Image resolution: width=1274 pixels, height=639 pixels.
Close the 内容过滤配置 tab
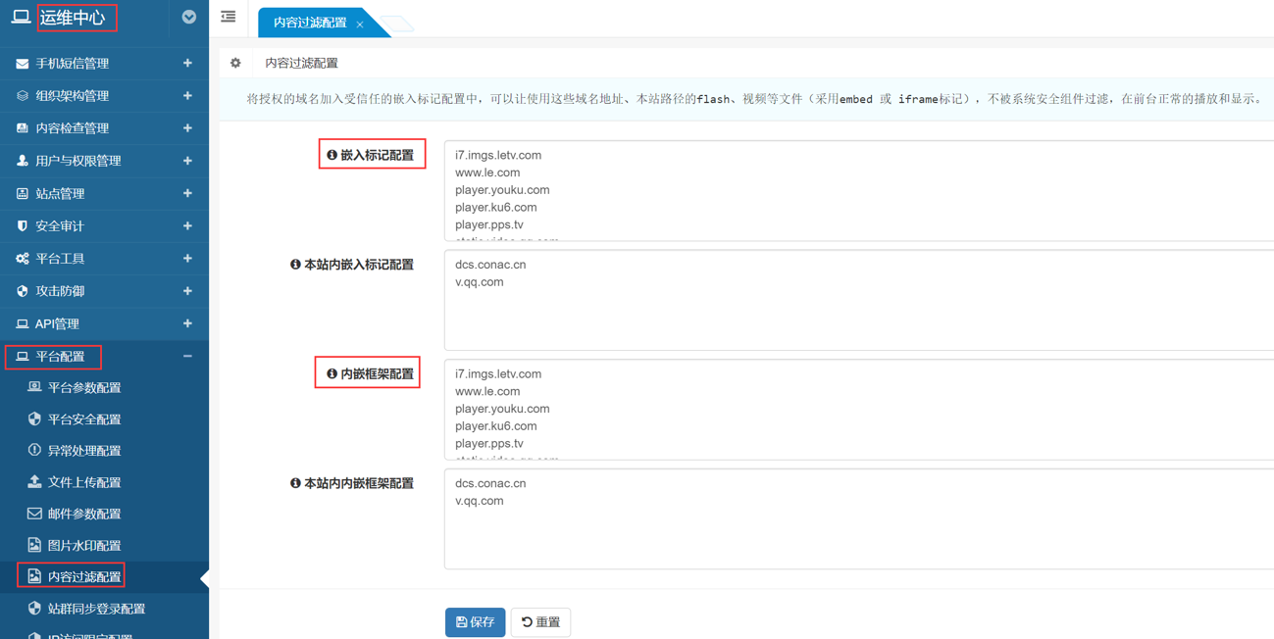(360, 24)
